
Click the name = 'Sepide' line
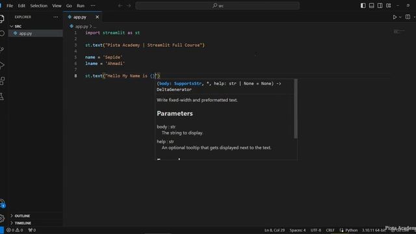click(103, 57)
